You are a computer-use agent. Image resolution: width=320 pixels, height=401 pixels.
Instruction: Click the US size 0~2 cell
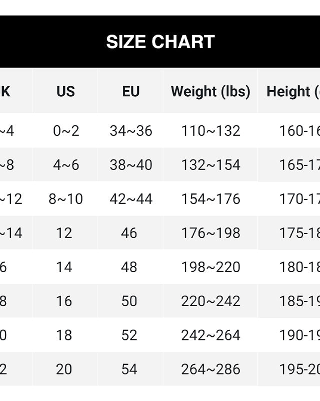66,131
